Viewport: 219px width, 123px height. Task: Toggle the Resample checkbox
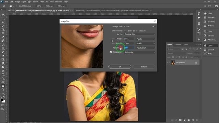[111, 52]
